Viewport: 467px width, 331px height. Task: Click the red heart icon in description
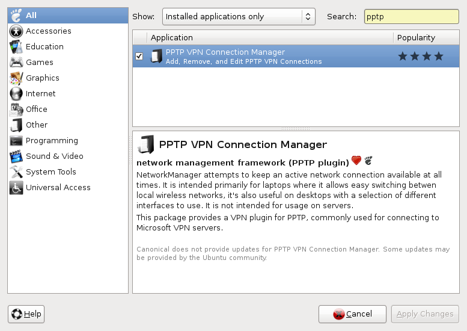356,161
